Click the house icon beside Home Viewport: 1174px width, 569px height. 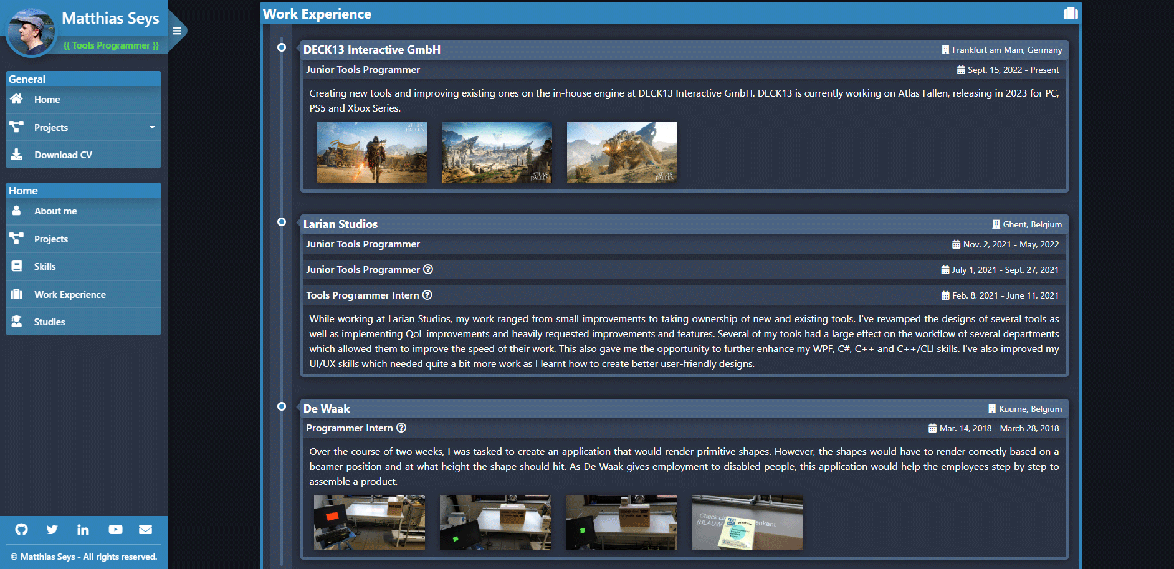pos(17,99)
